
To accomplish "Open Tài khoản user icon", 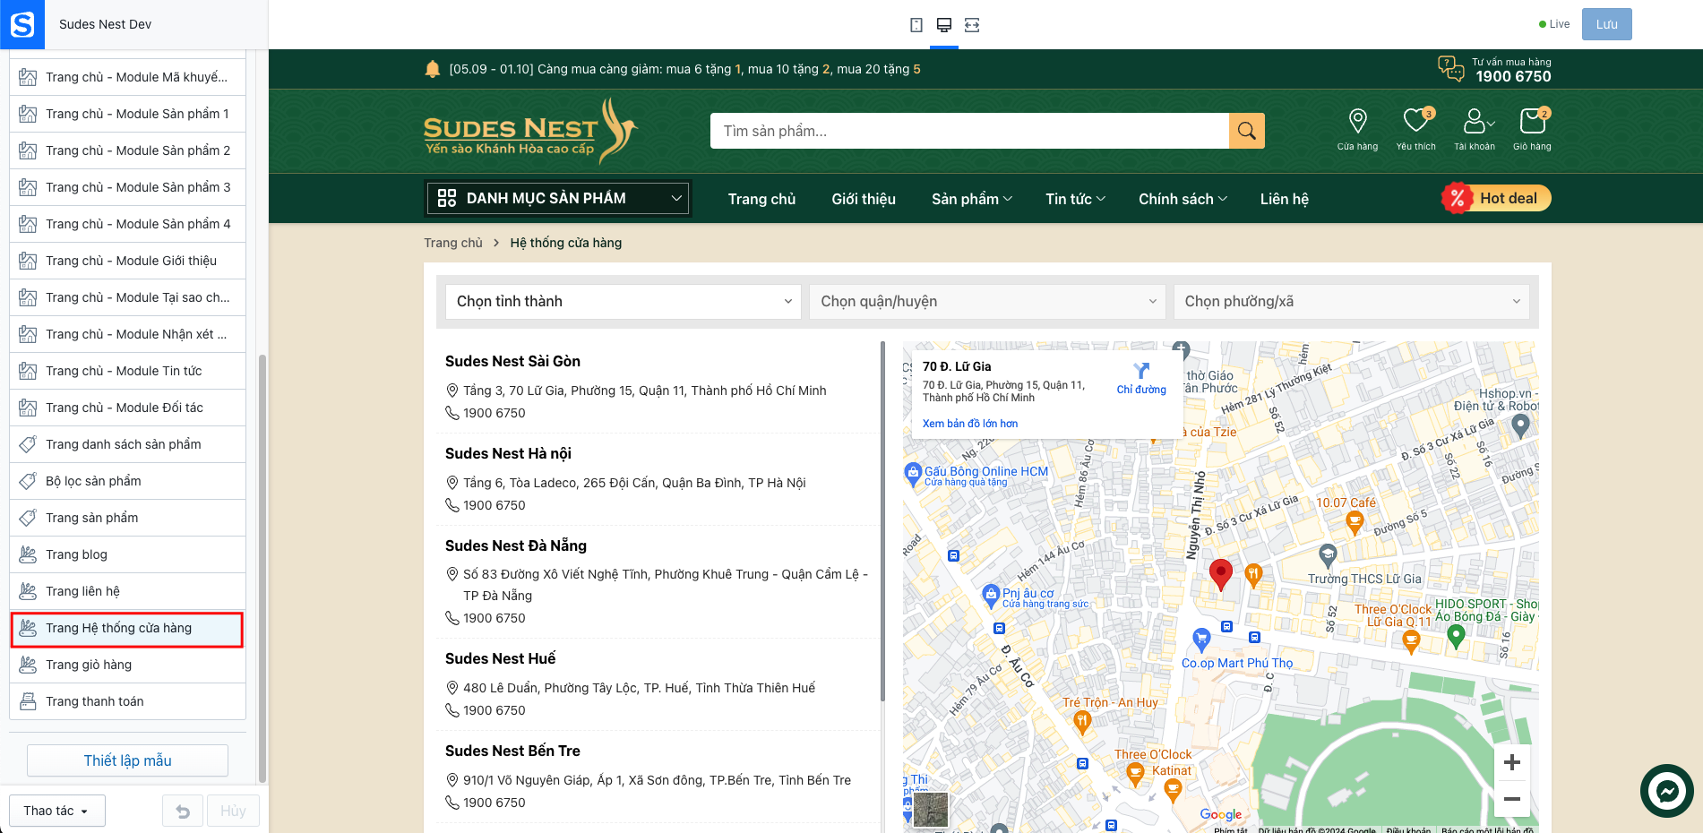I will pos(1475,120).
